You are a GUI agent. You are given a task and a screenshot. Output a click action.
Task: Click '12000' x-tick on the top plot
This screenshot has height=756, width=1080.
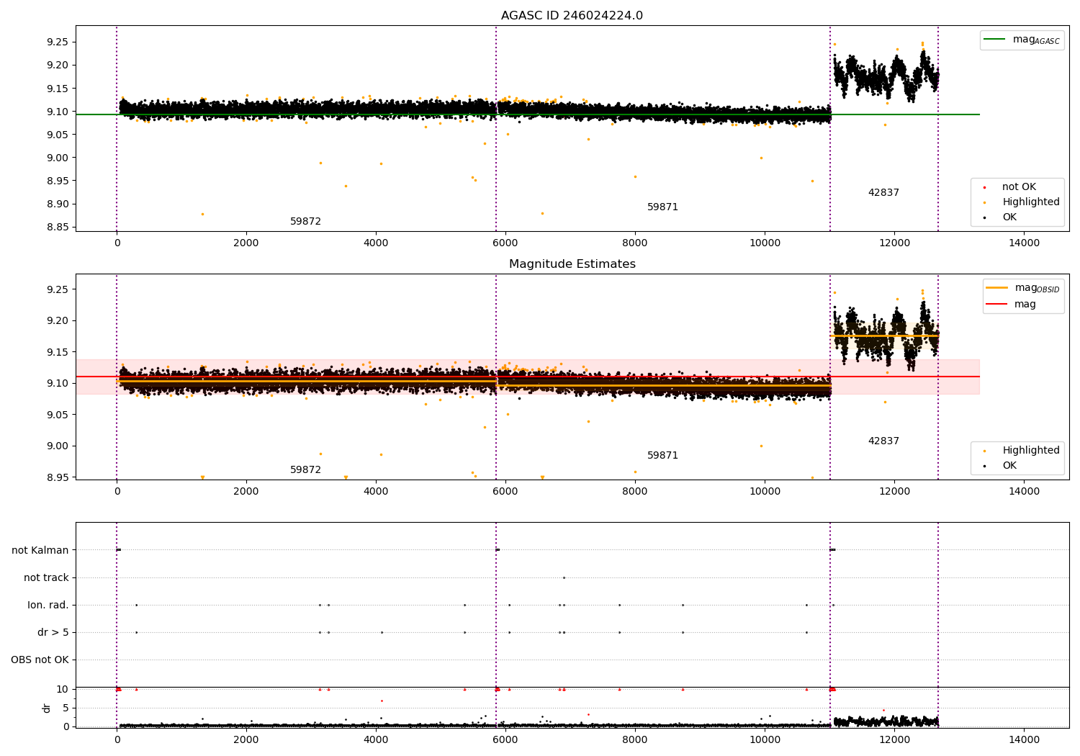(894, 243)
